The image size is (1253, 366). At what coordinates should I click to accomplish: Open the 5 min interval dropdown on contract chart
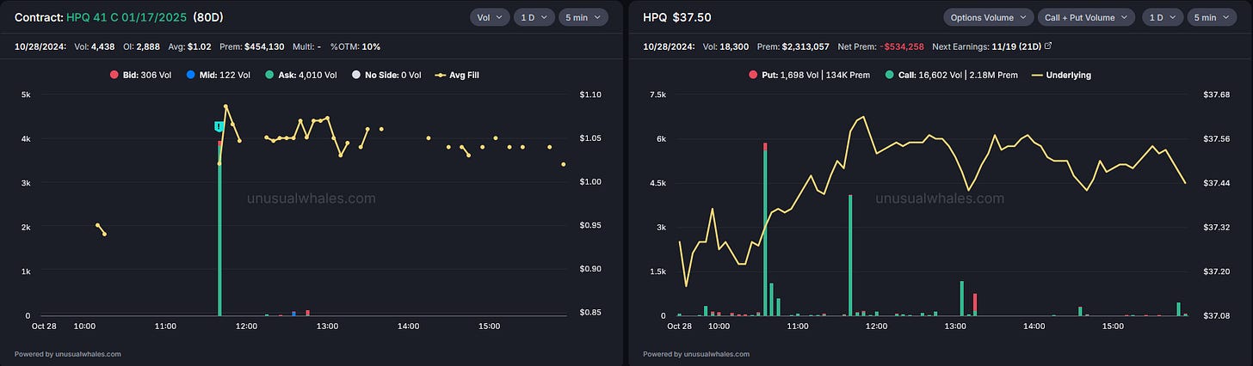coord(583,17)
